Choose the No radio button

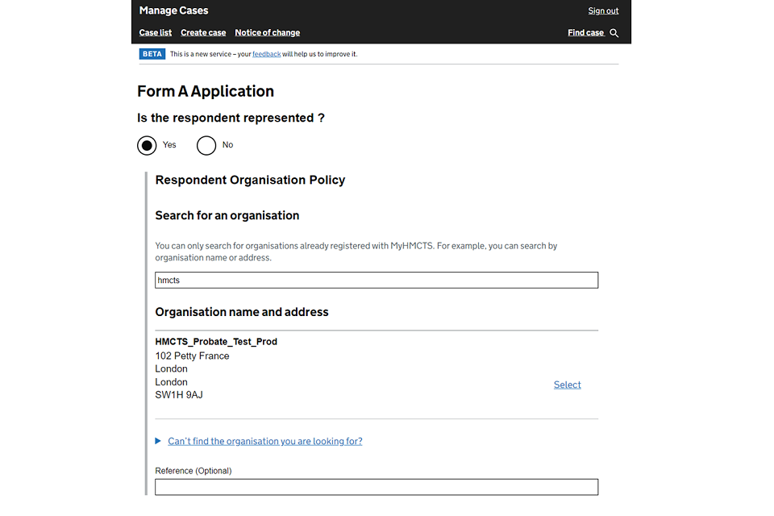point(206,145)
